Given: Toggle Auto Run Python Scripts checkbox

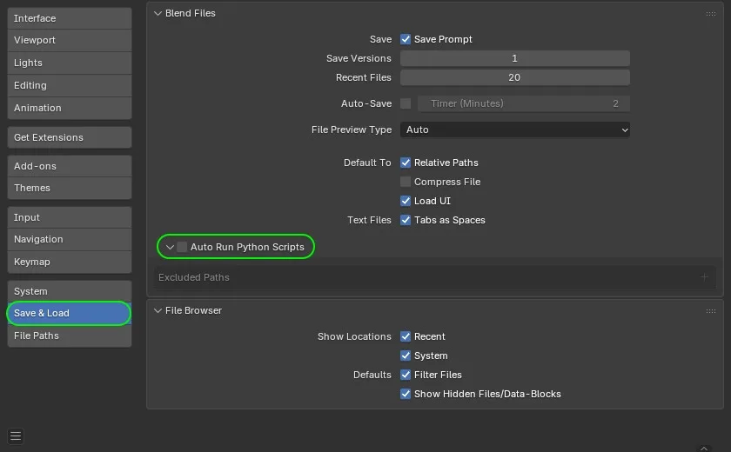Looking at the screenshot, I should coord(182,247).
